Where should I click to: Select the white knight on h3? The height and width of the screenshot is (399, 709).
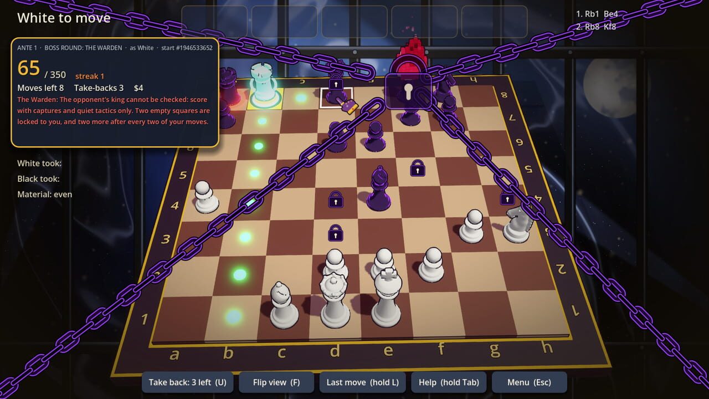pyautogui.click(x=518, y=224)
